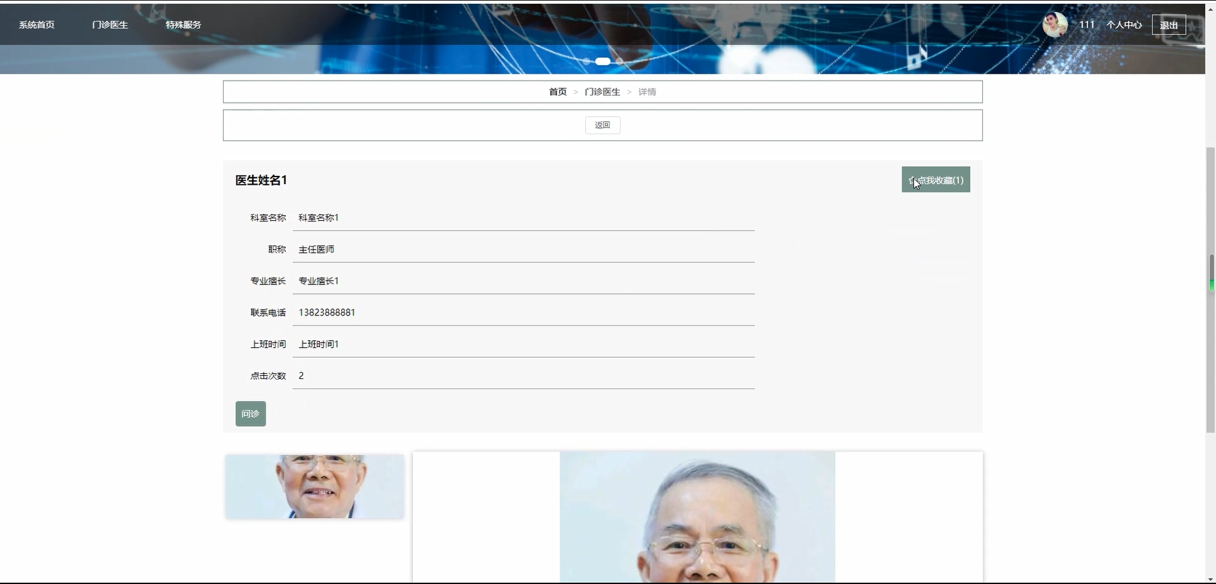Click 首页 in the breadcrumb
1216x584 pixels.
558,92
